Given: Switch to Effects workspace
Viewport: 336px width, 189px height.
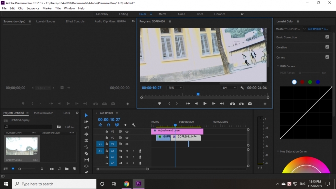Looking at the screenshot, I should [162, 14].
